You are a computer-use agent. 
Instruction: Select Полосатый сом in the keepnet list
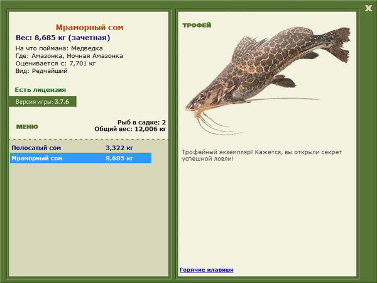tap(81, 148)
